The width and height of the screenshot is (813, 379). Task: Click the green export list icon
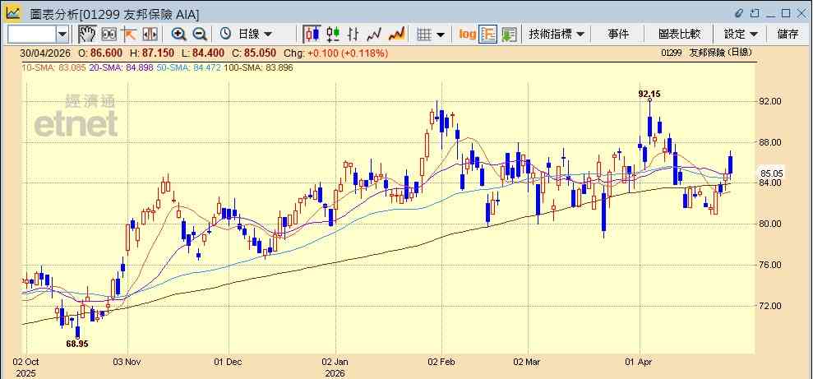click(509, 35)
